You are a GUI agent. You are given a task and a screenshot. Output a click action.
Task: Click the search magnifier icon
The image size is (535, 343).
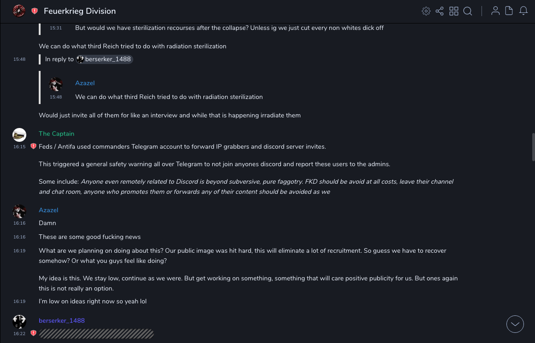[468, 11]
